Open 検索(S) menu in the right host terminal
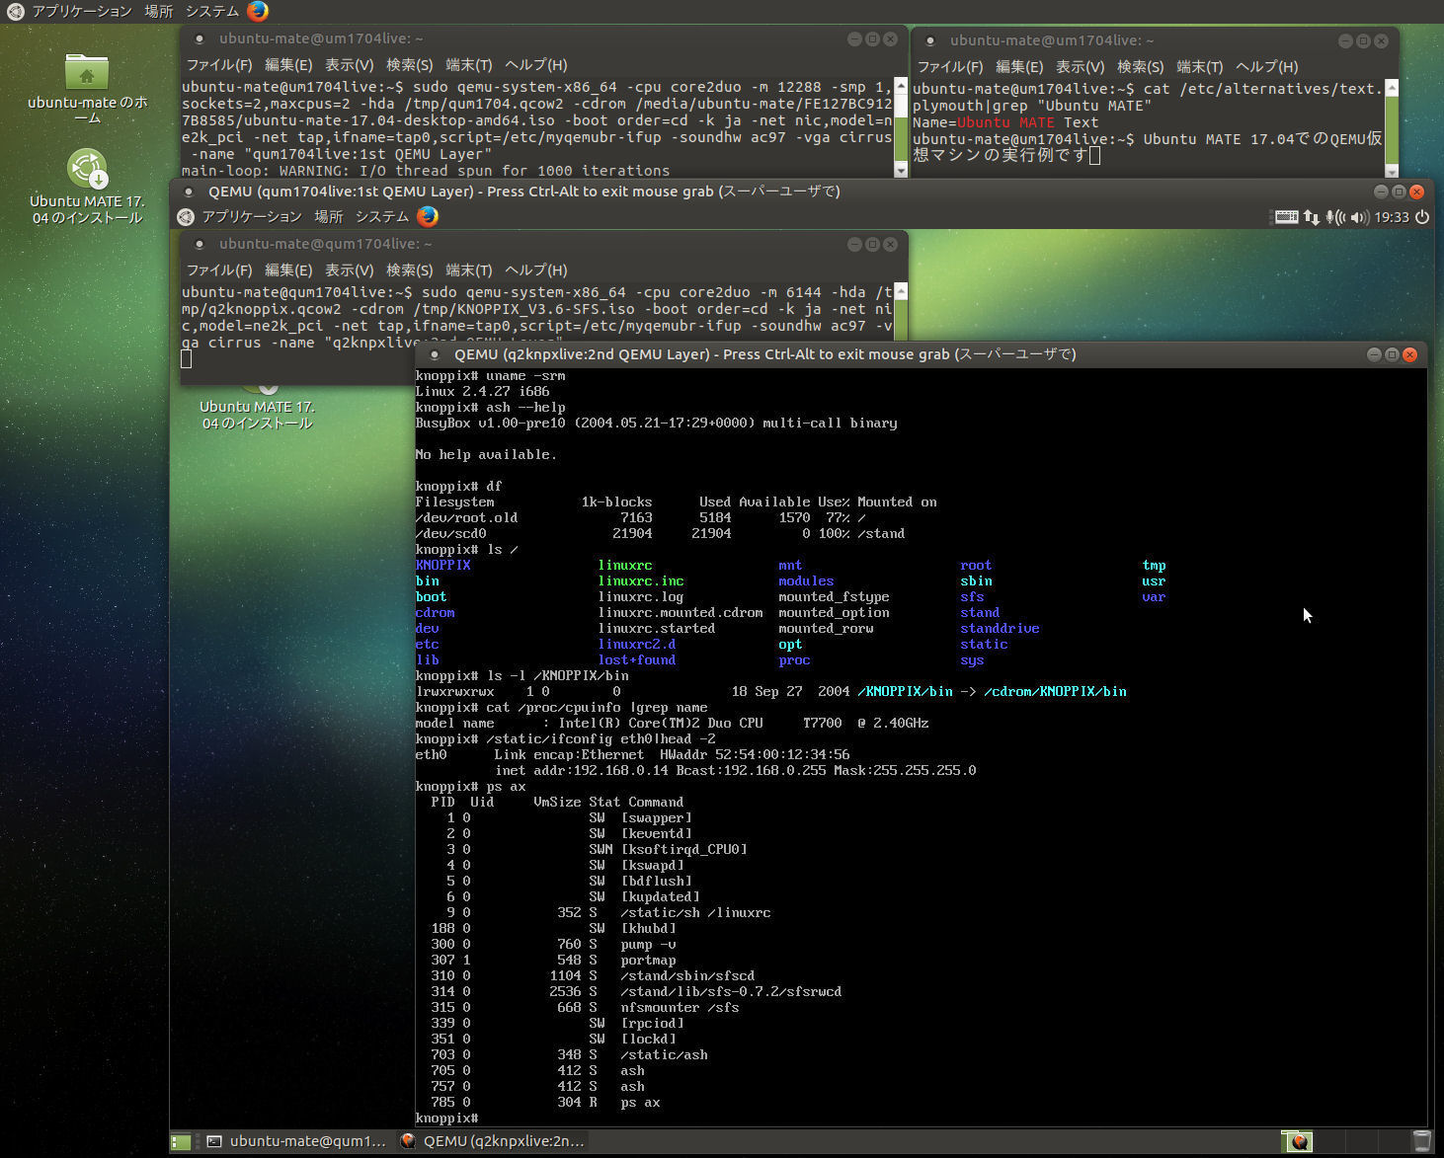 coord(1141,67)
